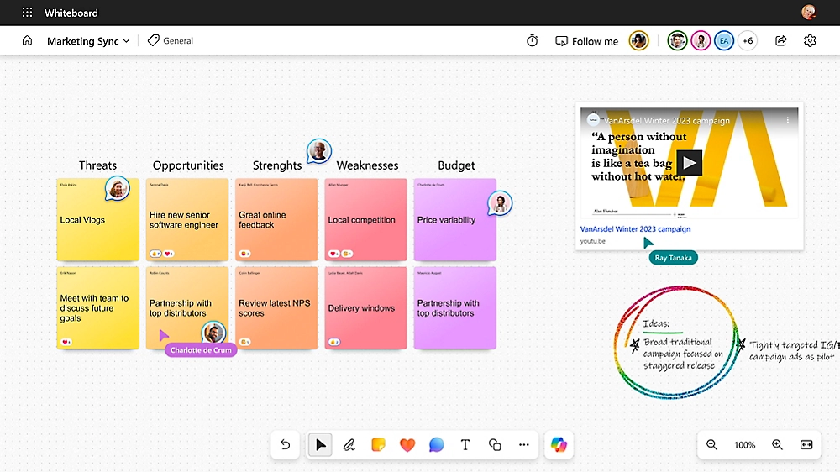Open the timer

532,41
